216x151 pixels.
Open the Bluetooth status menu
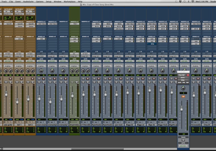[189, 1]
